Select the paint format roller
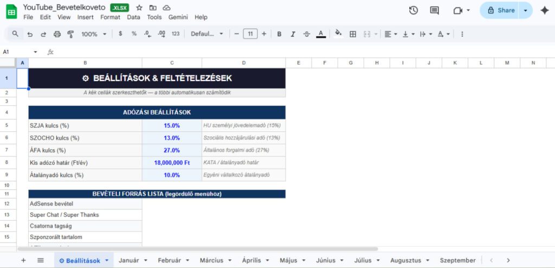 70,34
